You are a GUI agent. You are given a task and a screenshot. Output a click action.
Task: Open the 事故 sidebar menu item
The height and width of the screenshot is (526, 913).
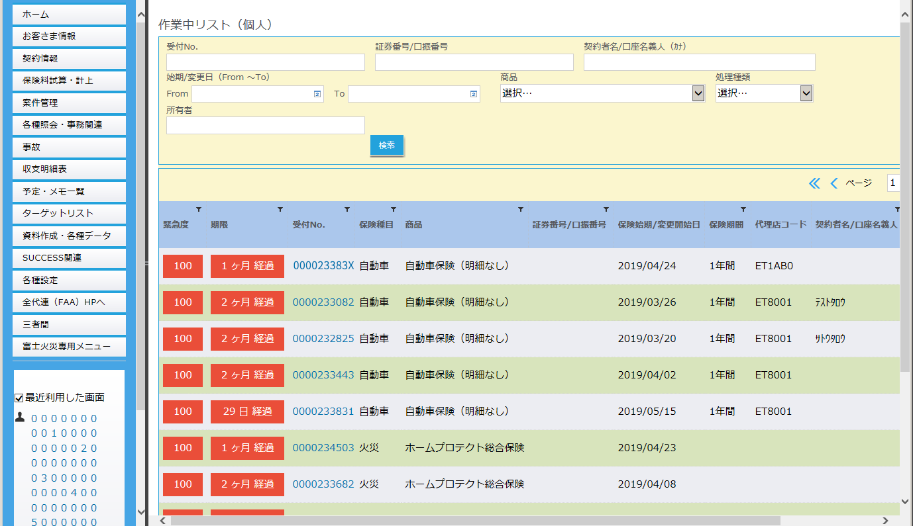pos(69,147)
